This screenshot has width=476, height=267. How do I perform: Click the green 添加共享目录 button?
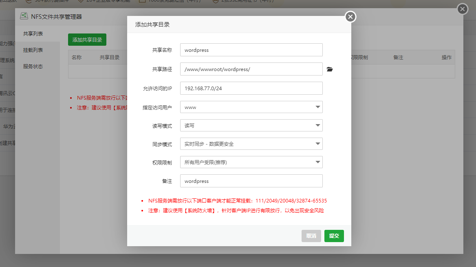(87, 40)
